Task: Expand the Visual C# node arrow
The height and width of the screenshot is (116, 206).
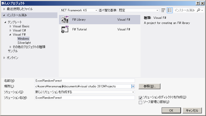Action: 10,30
